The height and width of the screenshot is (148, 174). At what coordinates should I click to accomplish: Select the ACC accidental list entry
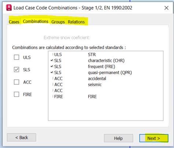(x=79, y=79)
